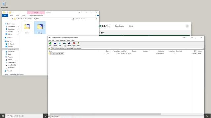Open OneDrive in navigation pane
This screenshot has width=211, height=118.
10,38
